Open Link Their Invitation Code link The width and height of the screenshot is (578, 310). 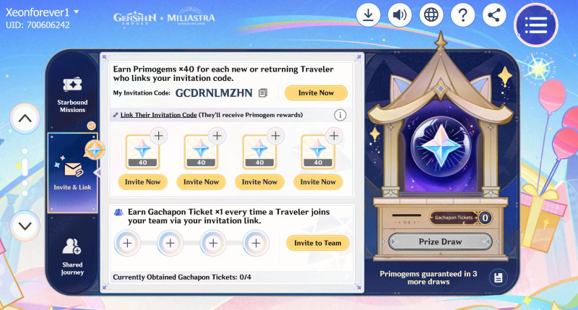point(158,115)
